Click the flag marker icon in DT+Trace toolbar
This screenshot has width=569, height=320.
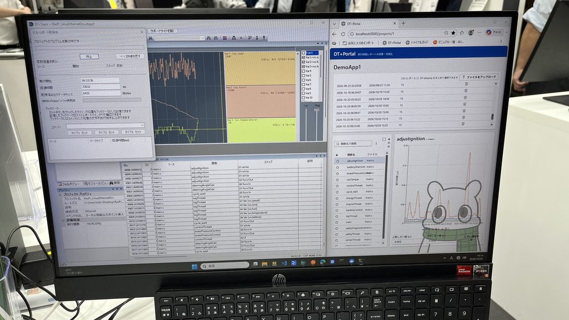249,38
